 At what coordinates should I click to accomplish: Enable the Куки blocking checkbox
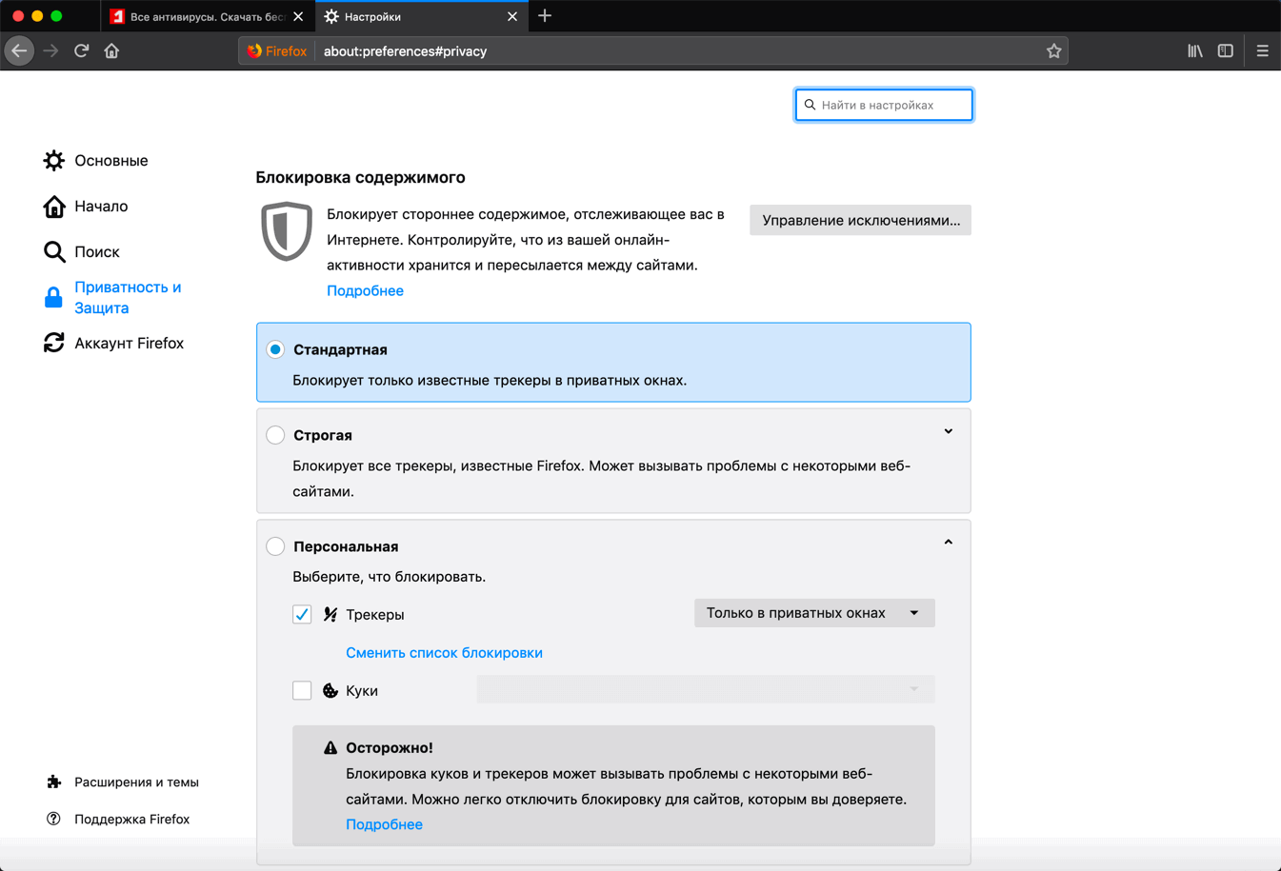tap(302, 689)
